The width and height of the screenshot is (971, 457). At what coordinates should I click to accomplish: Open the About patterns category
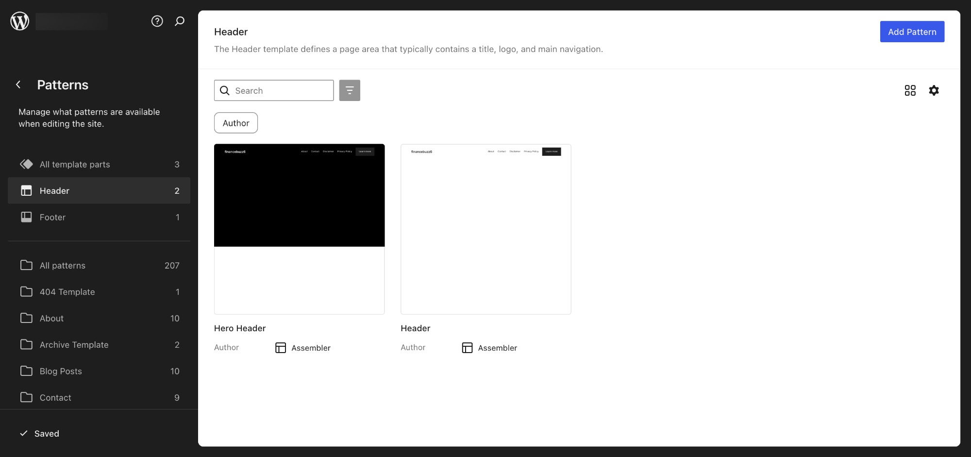pos(99,318)
